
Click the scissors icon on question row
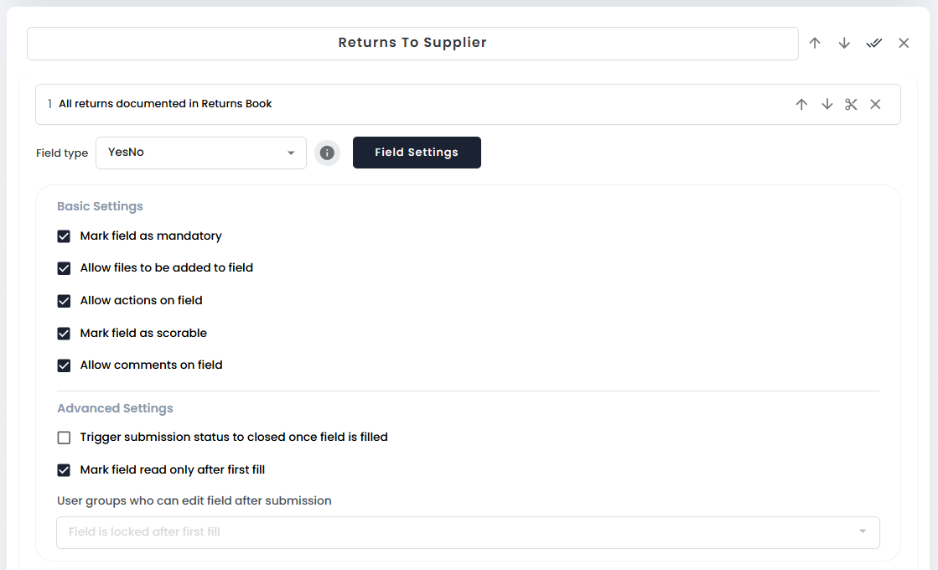click(x=852, y=104)
